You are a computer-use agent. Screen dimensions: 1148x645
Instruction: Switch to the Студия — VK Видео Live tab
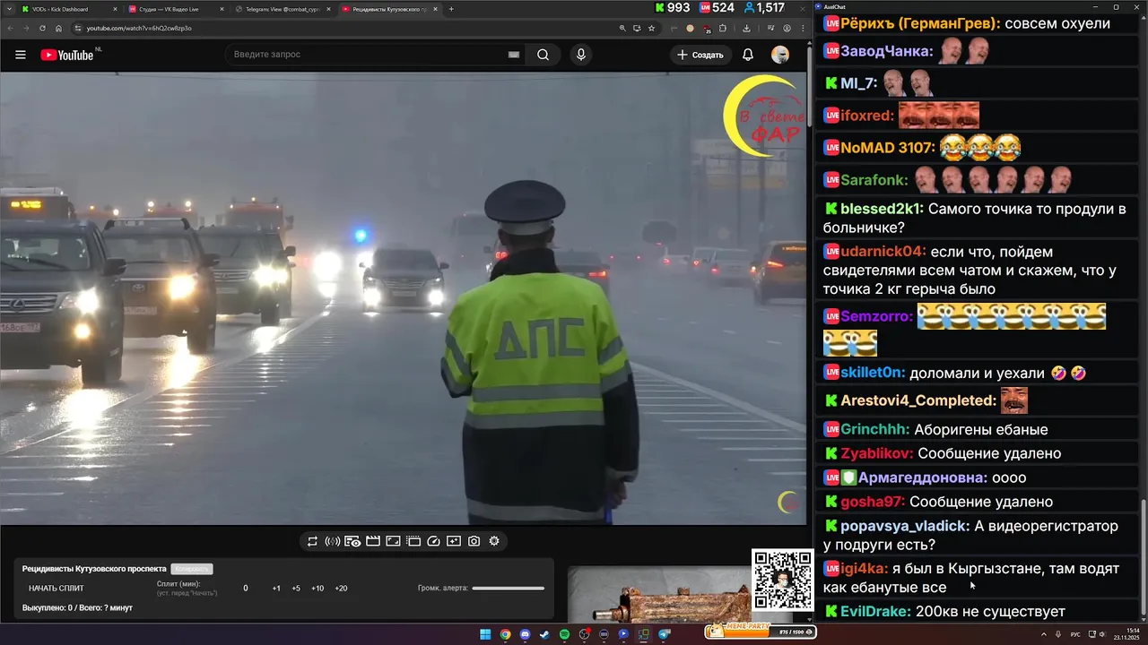coord(176,9)
